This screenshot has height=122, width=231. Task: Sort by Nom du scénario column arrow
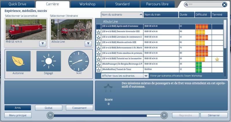(141, 15)
